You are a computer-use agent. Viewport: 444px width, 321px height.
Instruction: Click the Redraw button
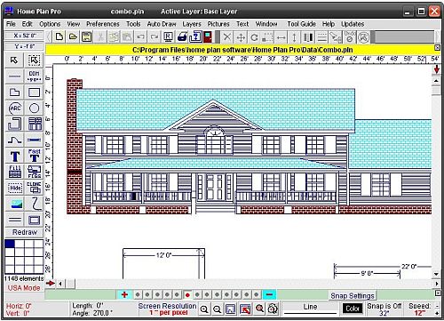point(25,232)
